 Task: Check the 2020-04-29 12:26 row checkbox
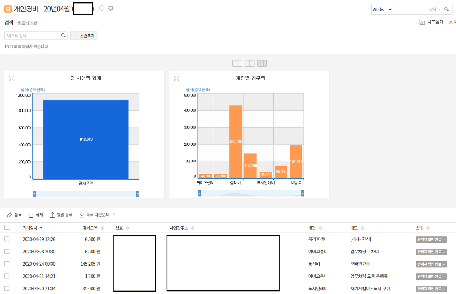[7, 239]
